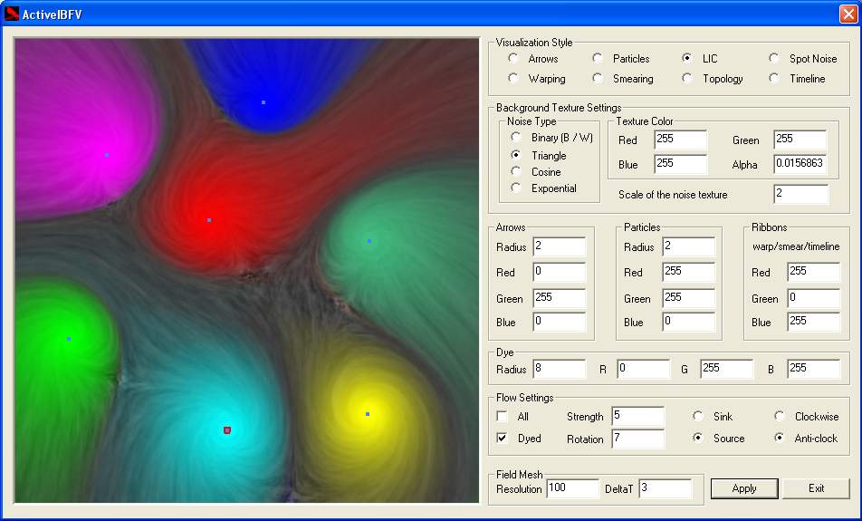The width and height of the screenshot is (862, 521).
Task: Switch noise type to Binary (B / W)
Action: click(x=516, y=138)
